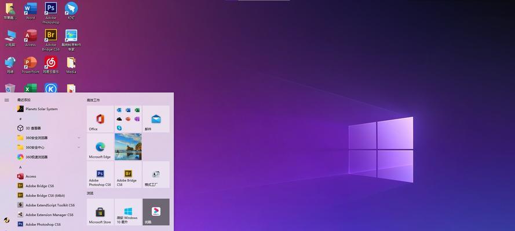
Task: Click the user account avatar in Start menu
Action: coord(6,221)
